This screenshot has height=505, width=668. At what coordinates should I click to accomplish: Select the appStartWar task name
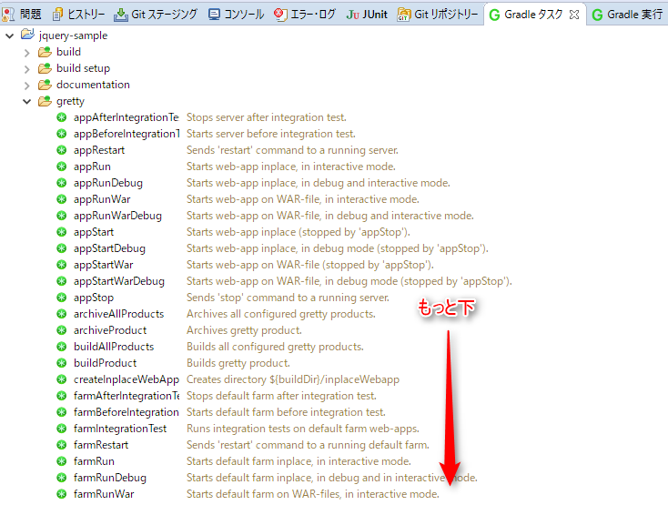click(103, 265)
